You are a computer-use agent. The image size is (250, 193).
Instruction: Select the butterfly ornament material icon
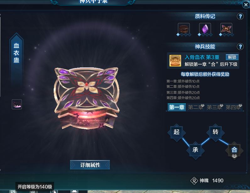tap(226, 29)
